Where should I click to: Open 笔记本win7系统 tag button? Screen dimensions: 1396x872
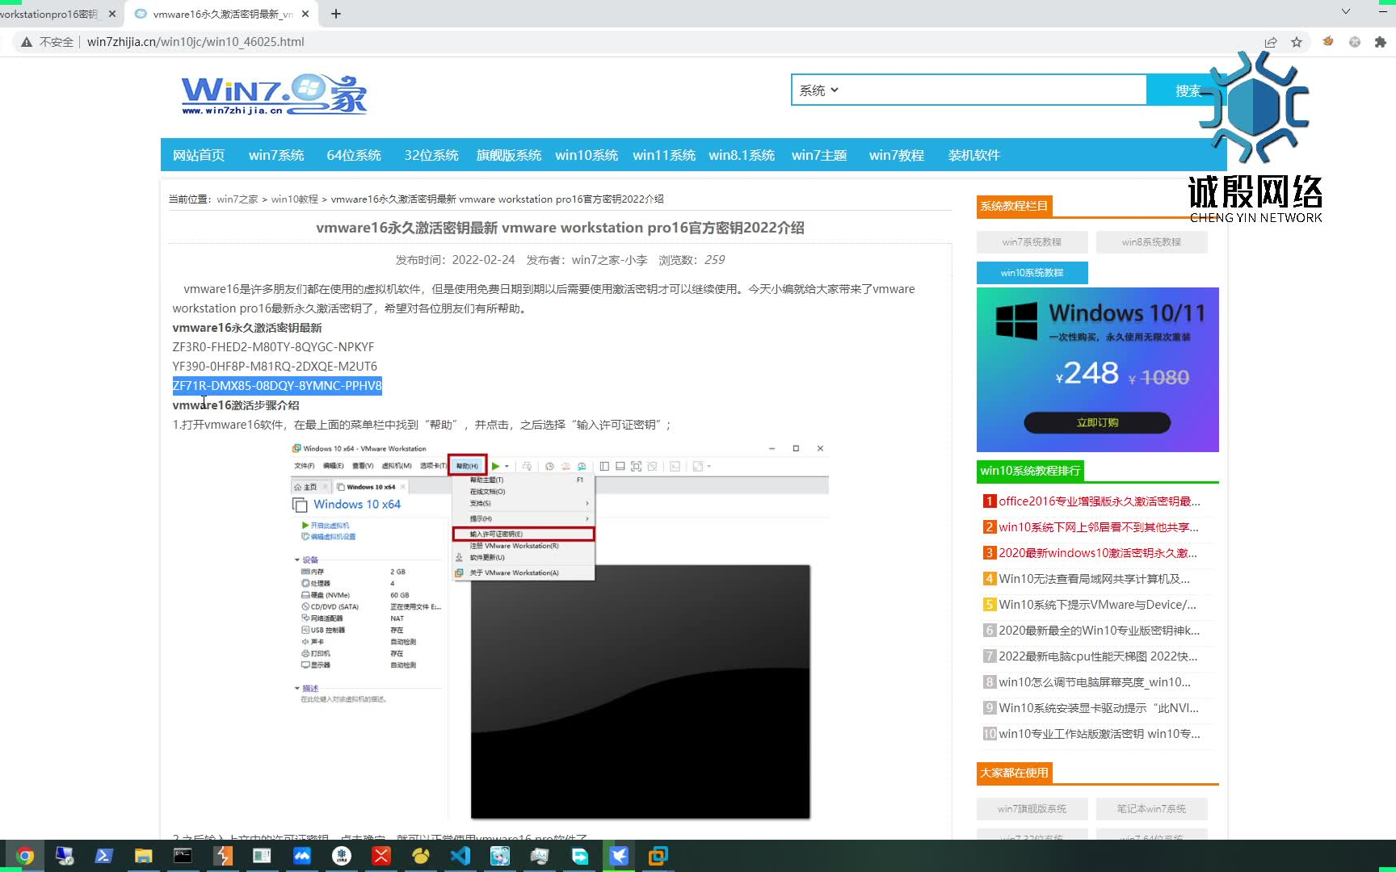[1151, 809]
